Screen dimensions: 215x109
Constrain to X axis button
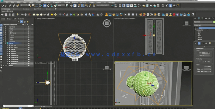click(x=163, y=6)
